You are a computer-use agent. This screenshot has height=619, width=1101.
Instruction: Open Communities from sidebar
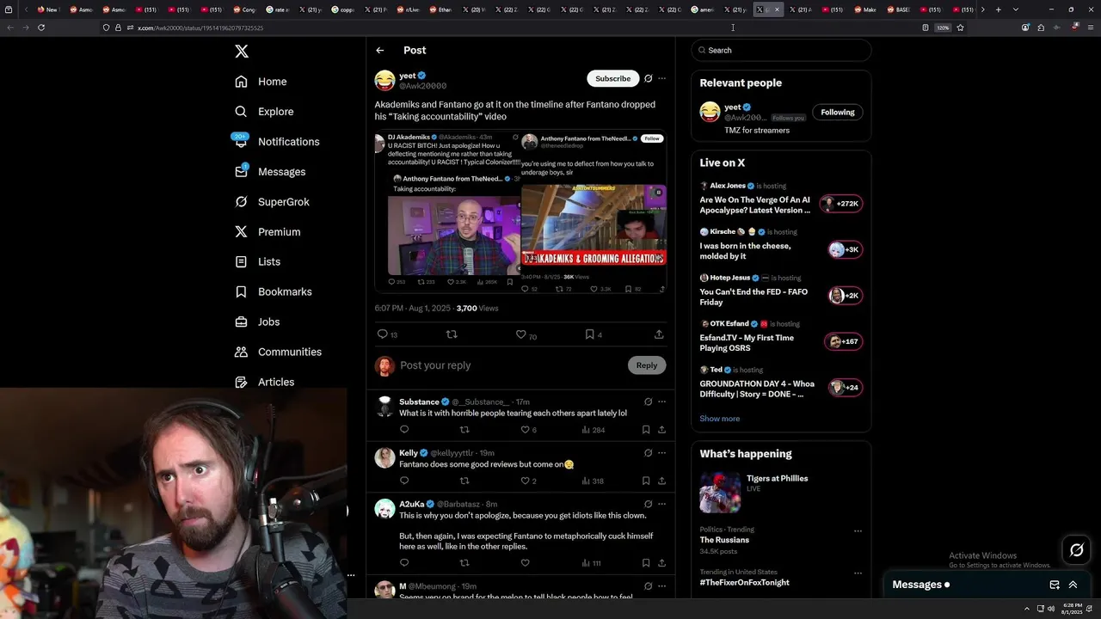(x=278, y=352)
